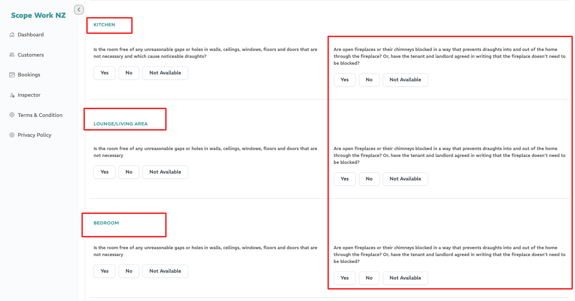Click the Kitchen fireplace question text
Screen dimensions: 575x301
pyautogui.click(x=450, y=57)
